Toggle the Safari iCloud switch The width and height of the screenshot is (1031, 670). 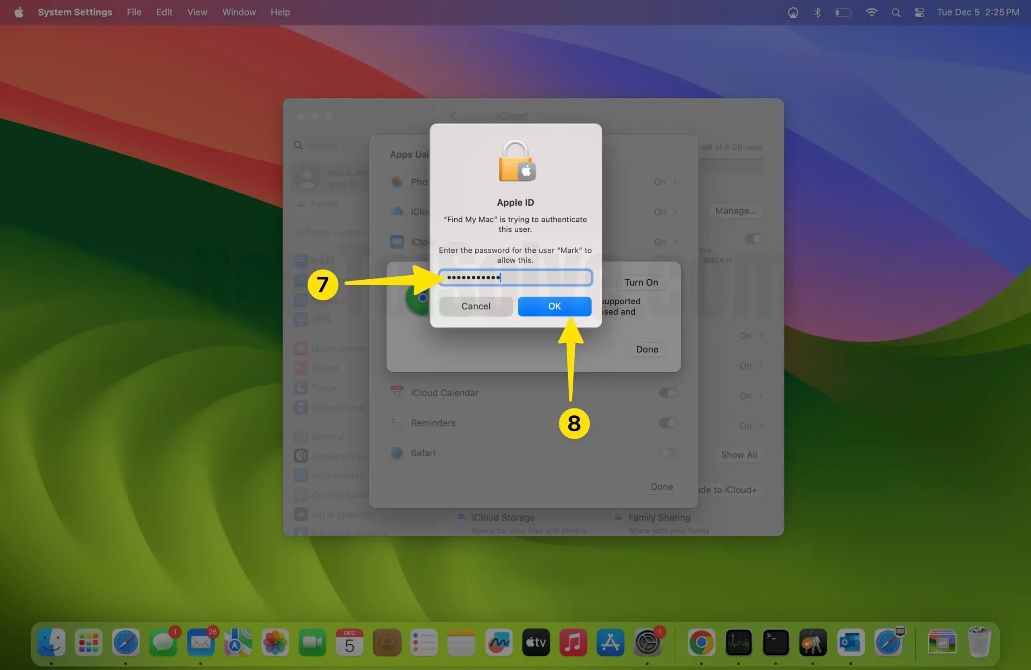pyautogui.click(x=668, y=453)
